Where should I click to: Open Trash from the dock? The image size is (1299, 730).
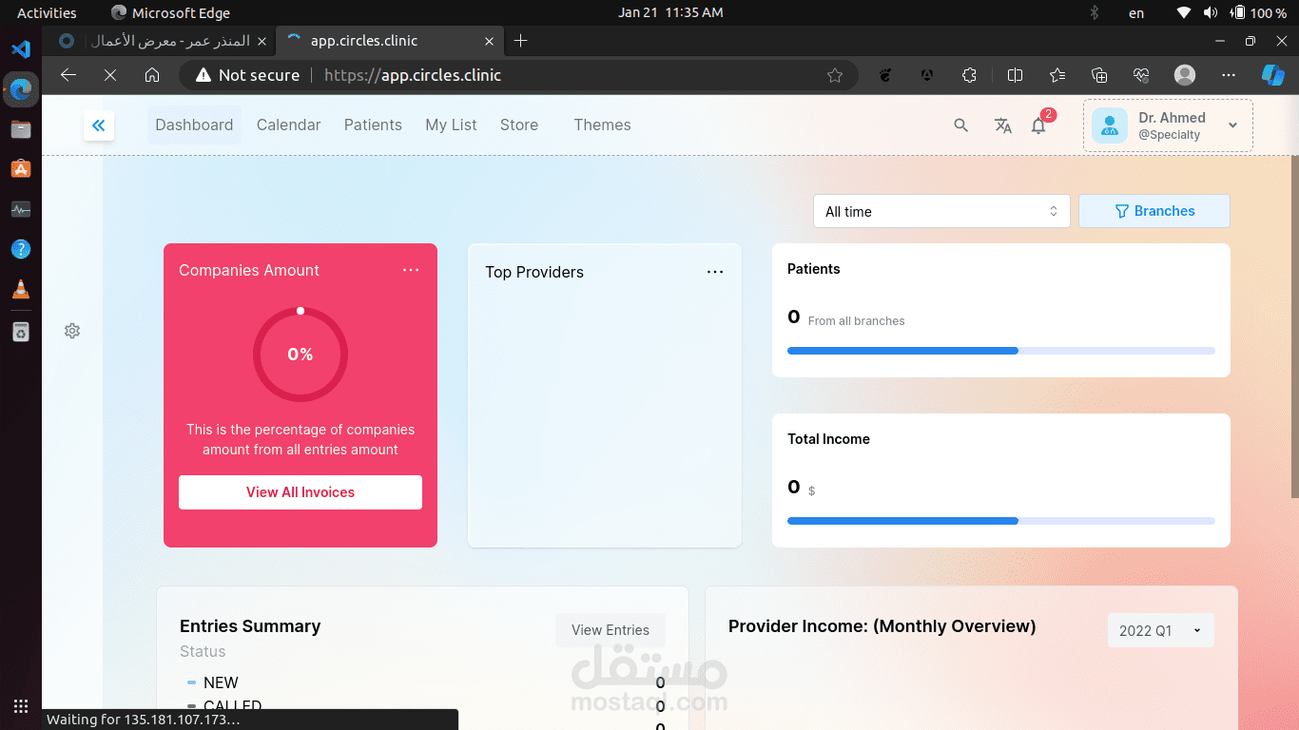21,332
